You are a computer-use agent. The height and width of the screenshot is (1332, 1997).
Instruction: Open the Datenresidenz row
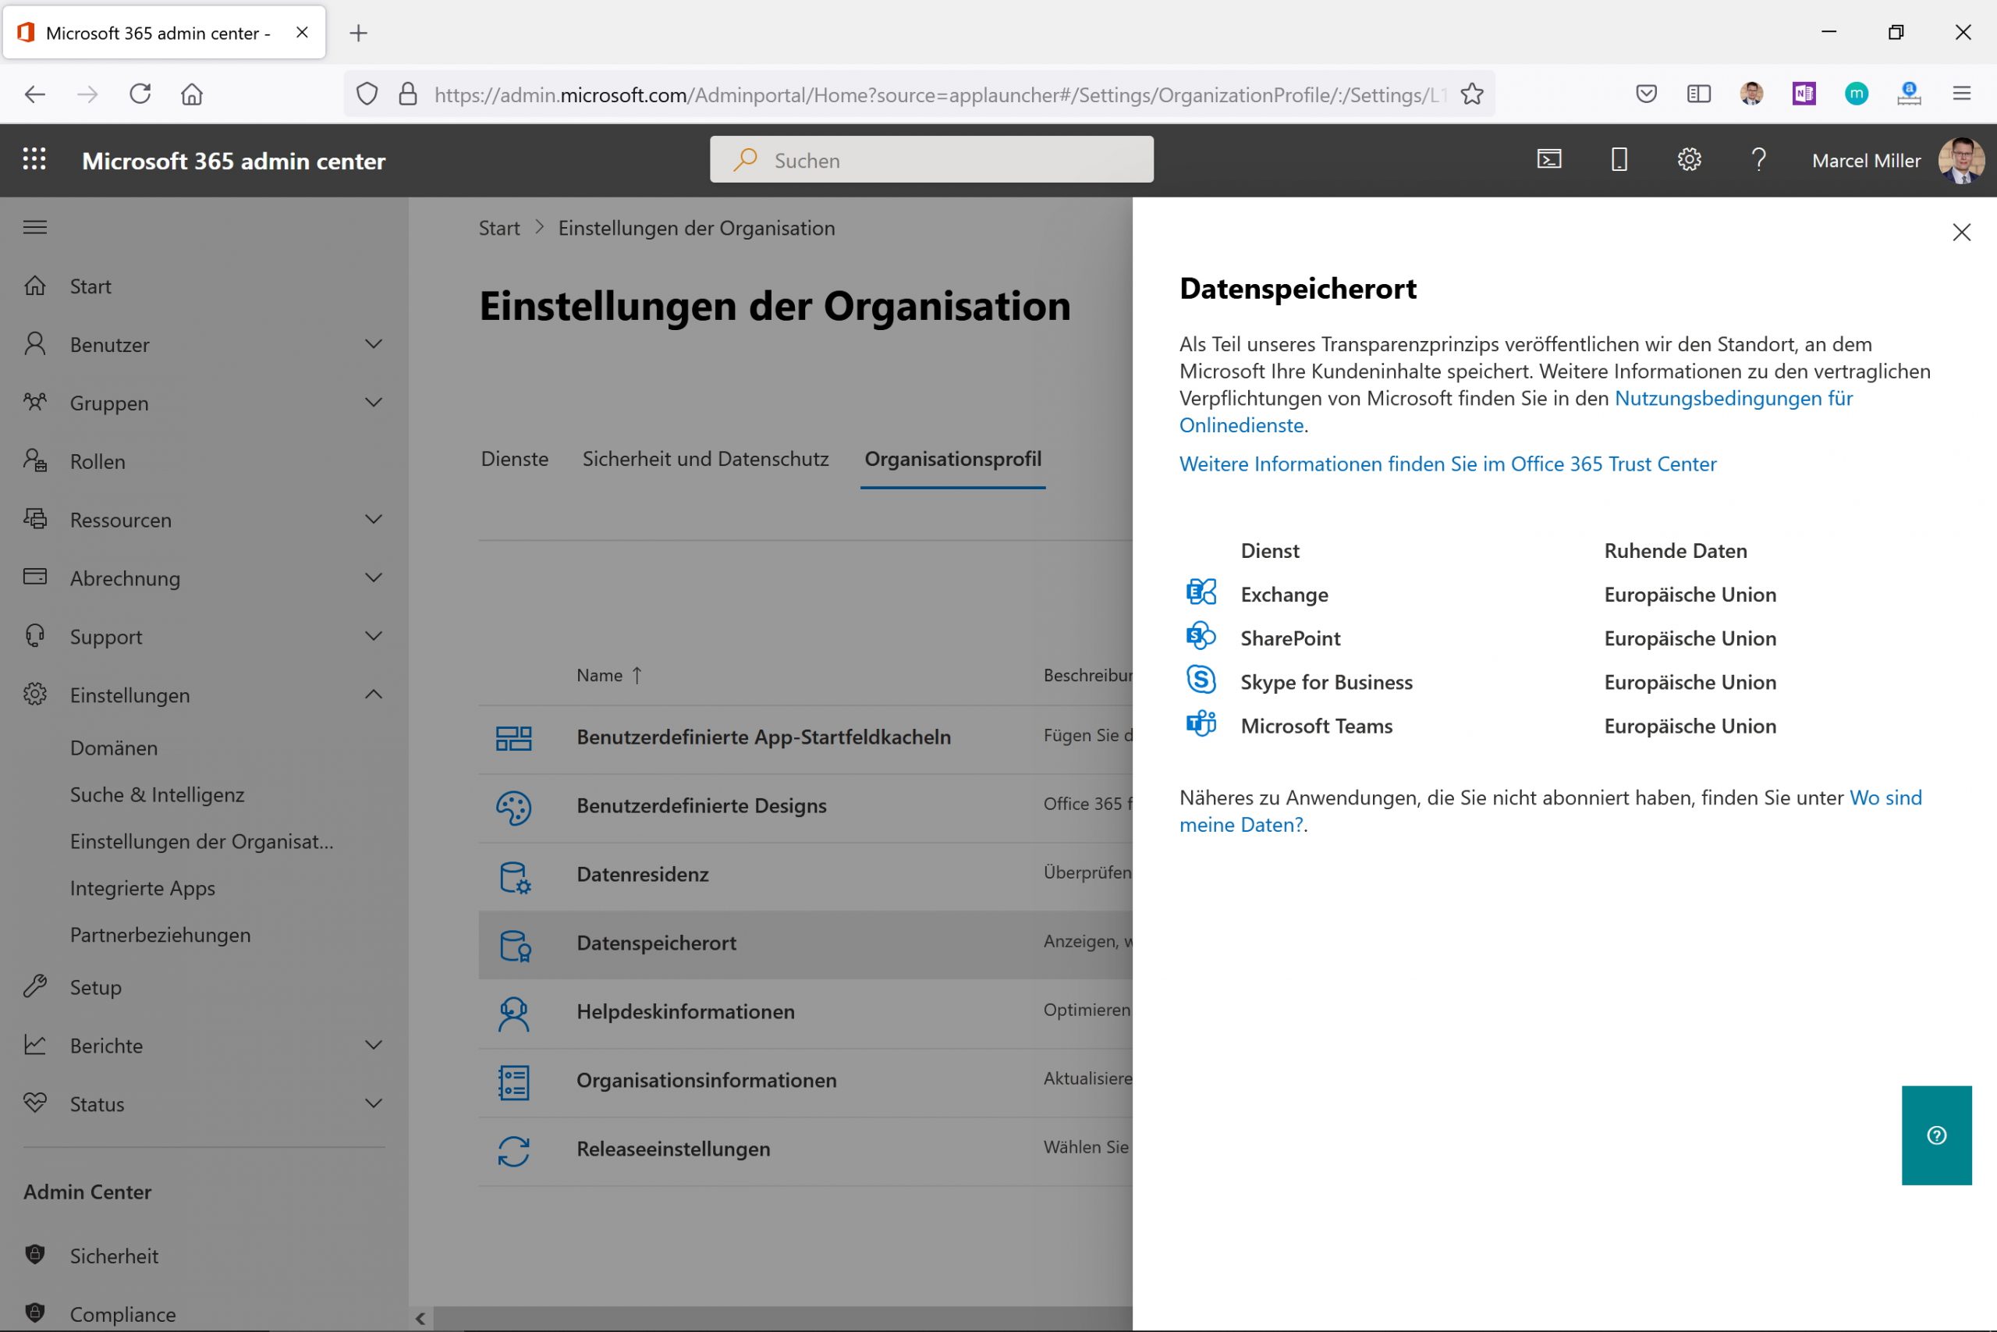coord(805,876)
